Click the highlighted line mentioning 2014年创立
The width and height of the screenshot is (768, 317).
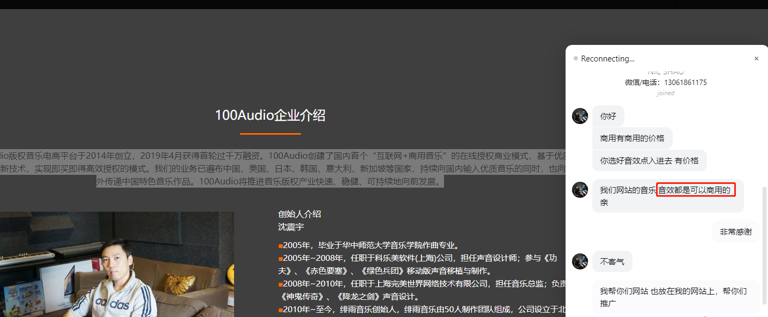tap(283, 156)
